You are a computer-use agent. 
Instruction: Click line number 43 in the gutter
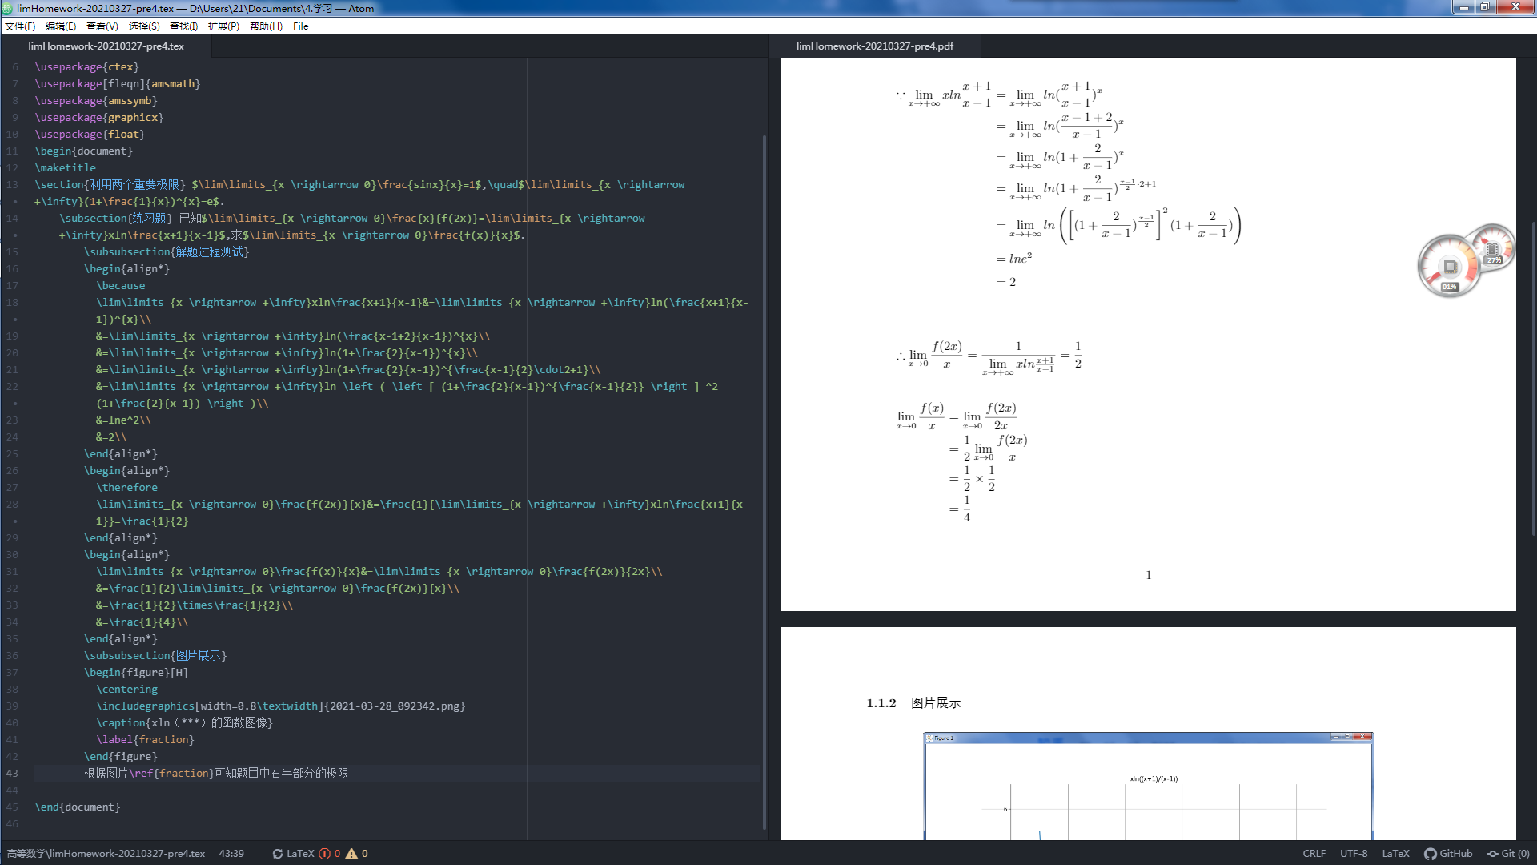coord(12,774)
